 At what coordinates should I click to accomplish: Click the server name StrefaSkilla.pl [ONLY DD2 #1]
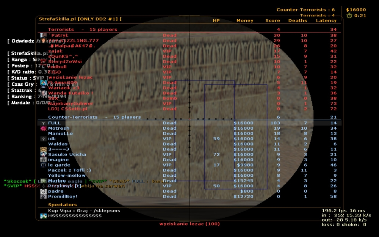pyautogui.click(x=79, y=19)
